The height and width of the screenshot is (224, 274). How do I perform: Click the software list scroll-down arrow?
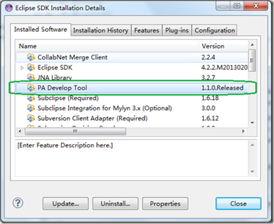(252, 123)
